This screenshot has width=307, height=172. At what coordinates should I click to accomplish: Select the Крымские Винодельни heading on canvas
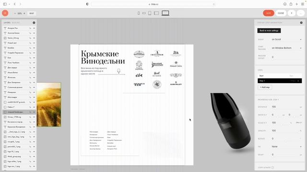[x=103, y=57]
